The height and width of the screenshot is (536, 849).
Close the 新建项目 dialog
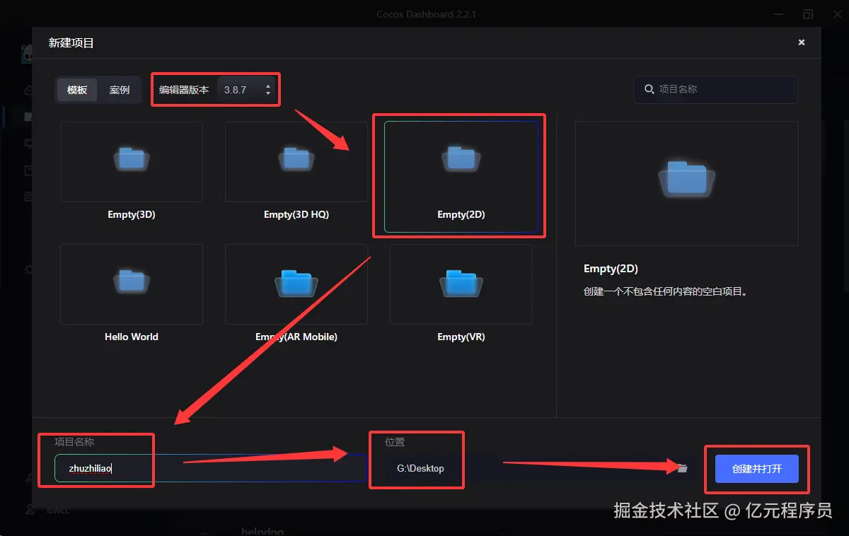[802, 42]
